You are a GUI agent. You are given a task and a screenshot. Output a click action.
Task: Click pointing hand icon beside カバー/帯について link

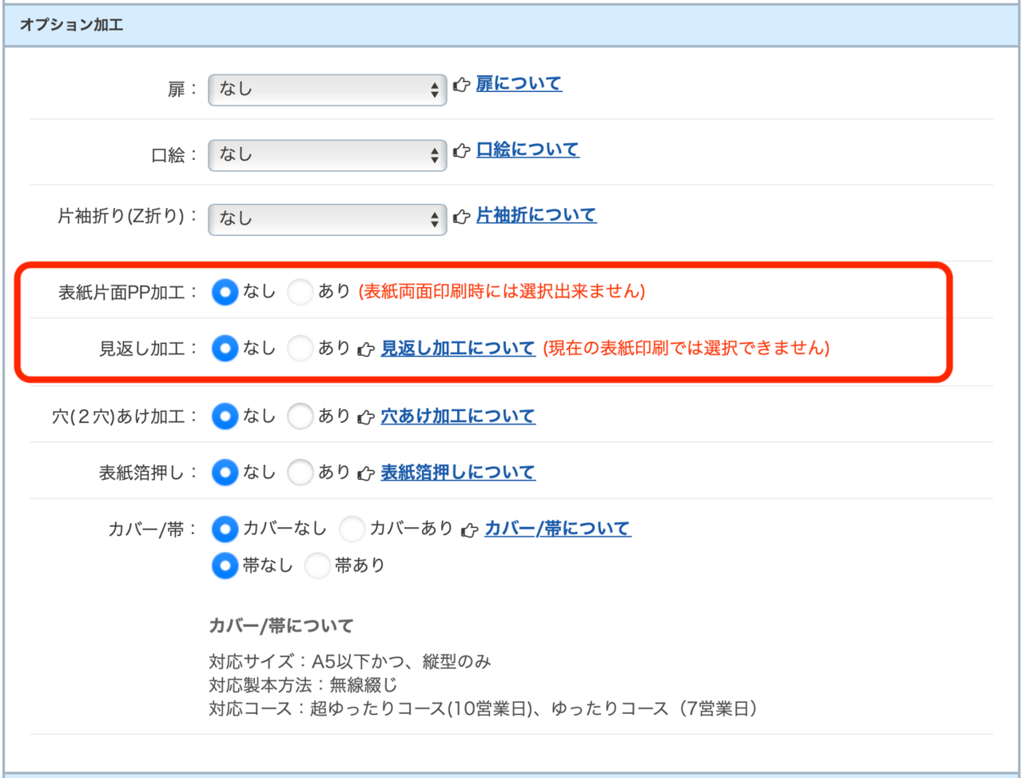tap(470, 529)
